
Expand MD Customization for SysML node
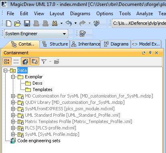coord(13,96)
